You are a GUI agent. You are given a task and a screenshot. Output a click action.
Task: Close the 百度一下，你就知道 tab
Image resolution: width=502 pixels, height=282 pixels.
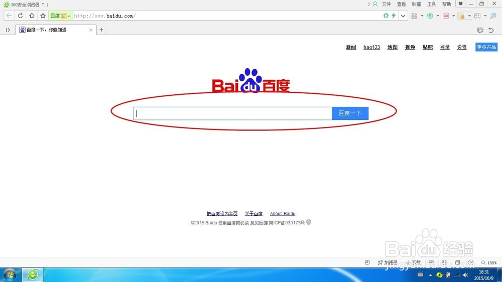[x=90, y=30]
